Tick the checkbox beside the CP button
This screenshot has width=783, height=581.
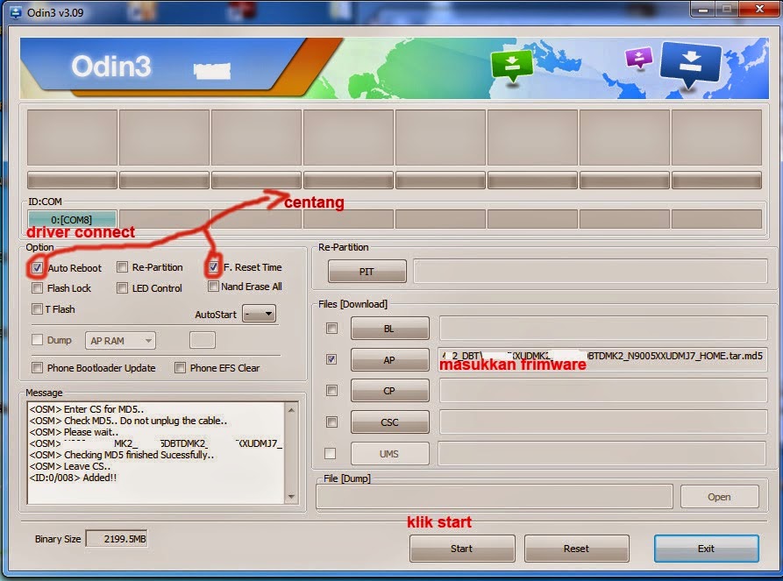[331, 390]
